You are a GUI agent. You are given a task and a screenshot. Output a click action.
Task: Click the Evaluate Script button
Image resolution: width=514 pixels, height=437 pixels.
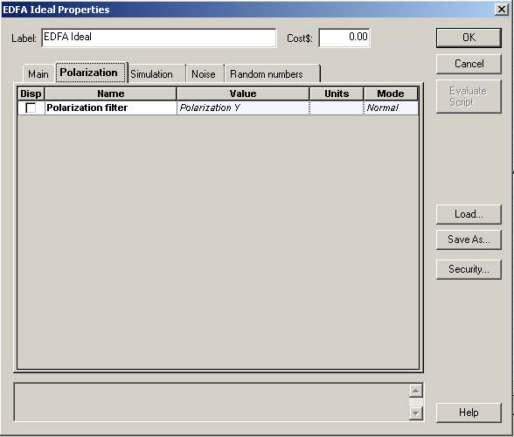click(469, 96)
